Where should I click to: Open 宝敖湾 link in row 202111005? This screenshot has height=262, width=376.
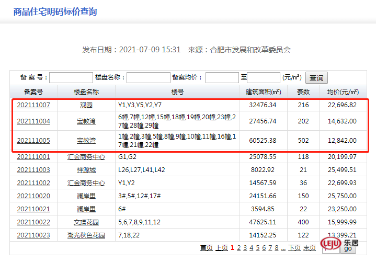tap(86, 140)
